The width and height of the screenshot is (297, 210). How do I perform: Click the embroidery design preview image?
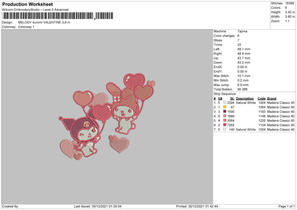107,117
